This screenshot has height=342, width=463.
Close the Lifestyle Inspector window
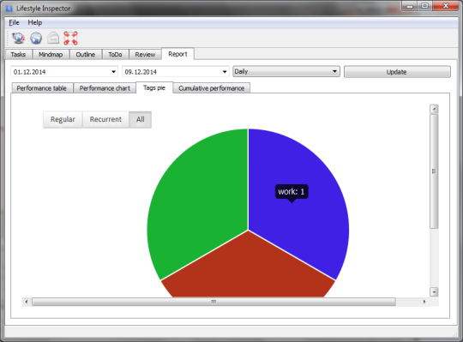click(446, 6)
